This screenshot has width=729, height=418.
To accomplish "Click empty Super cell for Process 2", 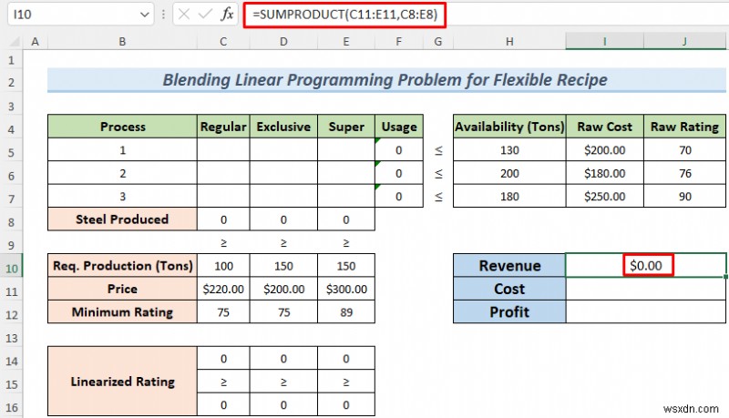I will click(x=346, y=173).
